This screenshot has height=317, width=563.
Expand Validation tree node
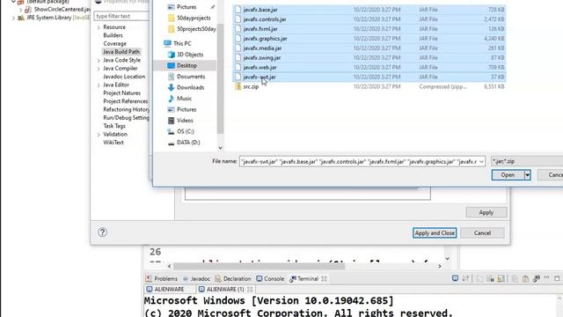99,135
